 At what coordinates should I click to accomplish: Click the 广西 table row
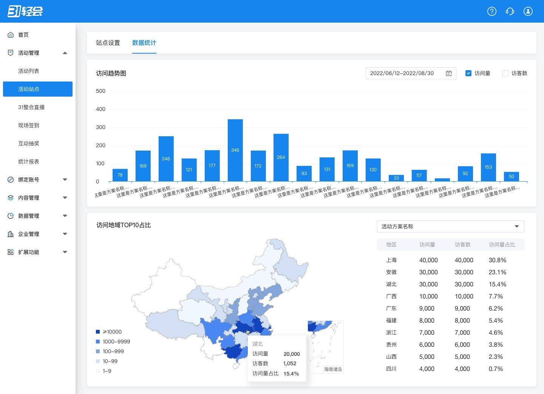(x=451, y=296)
